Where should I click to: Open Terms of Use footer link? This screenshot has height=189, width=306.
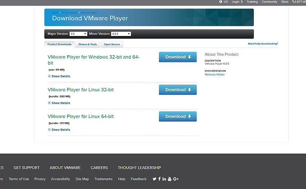pos(19,179)
